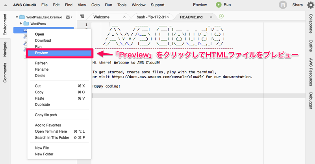Image resolution: width=315 pixels, height=164 pixels.
Task: Open the environment tree gear dropdown
Action: click(x=69, y=17)
